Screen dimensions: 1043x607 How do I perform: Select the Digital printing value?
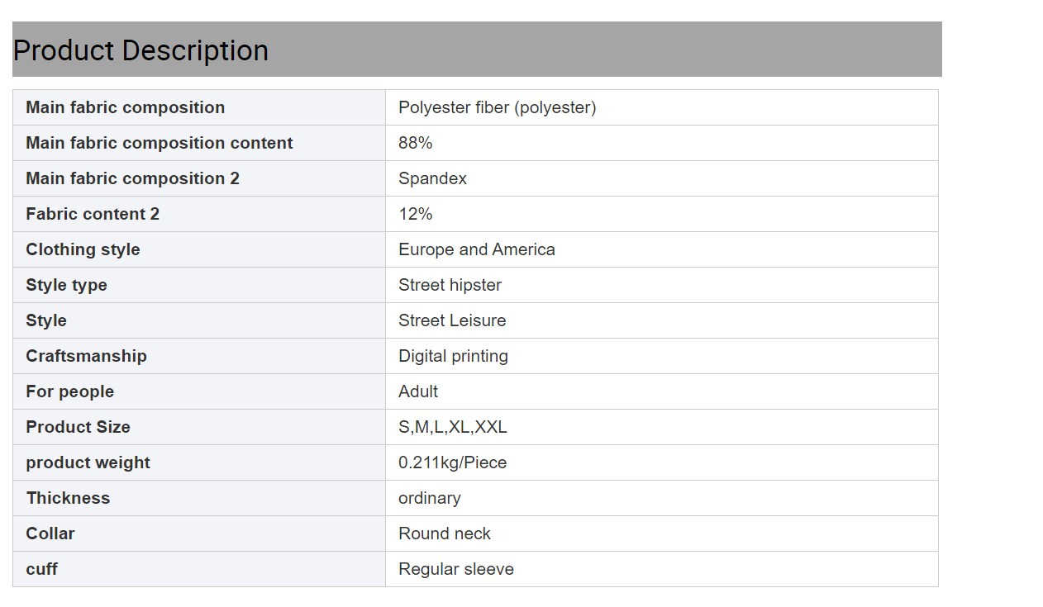pos(453,356)
